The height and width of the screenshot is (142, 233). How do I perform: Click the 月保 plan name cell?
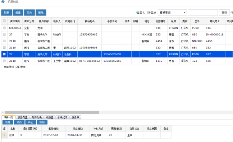[13, 135]
